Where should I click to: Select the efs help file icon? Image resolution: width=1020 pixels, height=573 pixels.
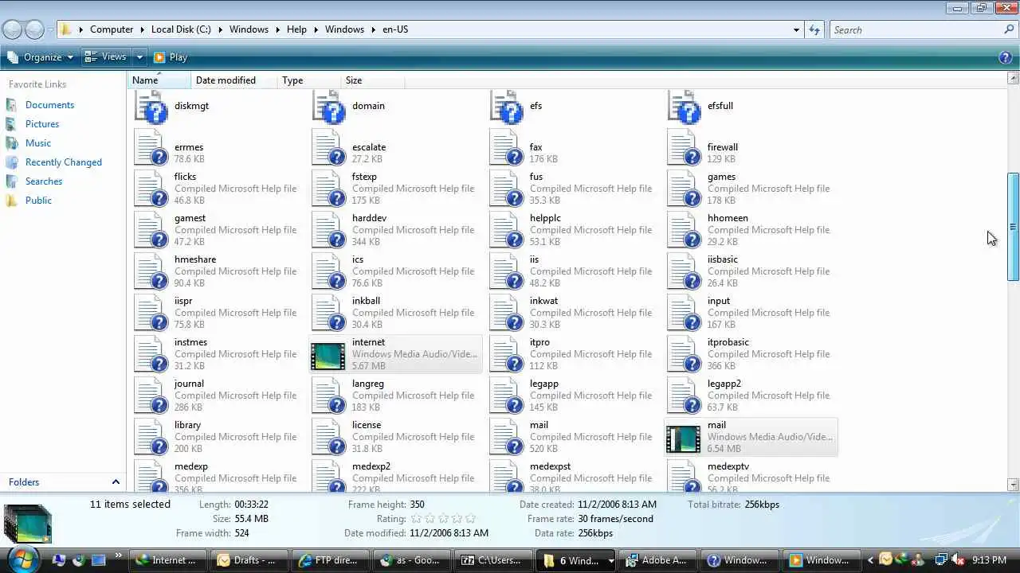[x=507, y=107]
